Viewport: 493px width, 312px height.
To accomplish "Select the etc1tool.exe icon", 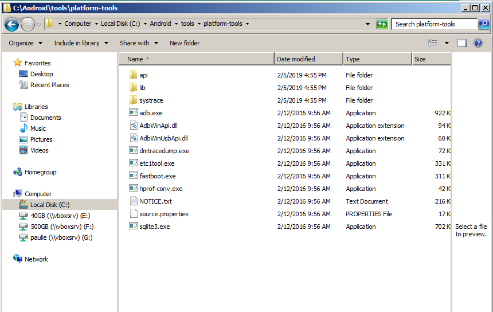I will click(x=134, y=163).
